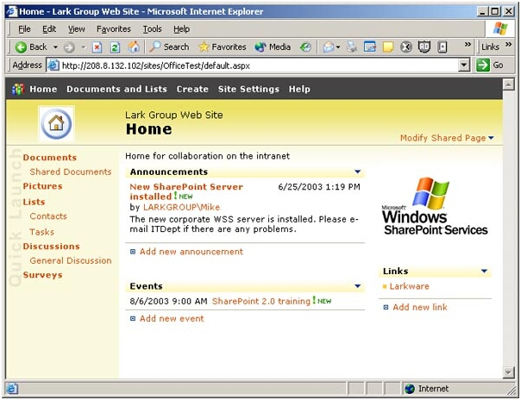Go to browser home page icon

point(134,47)
